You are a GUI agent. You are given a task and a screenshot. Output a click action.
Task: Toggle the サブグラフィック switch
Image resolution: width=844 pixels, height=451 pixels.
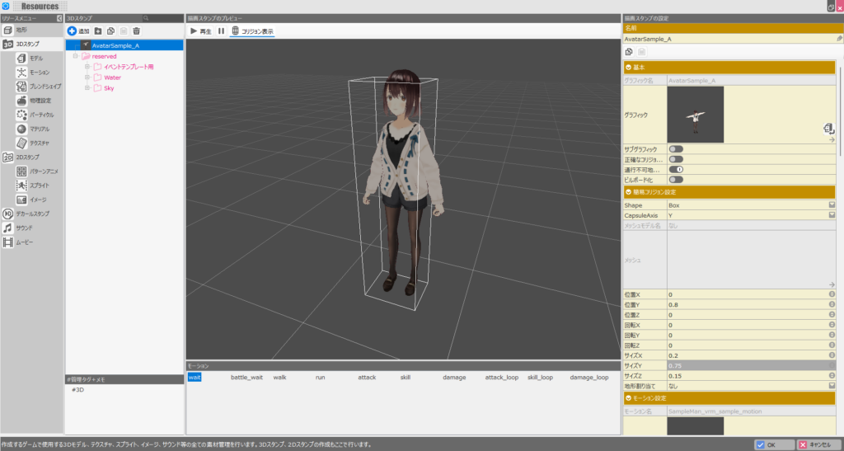click(x=676, y=148)
